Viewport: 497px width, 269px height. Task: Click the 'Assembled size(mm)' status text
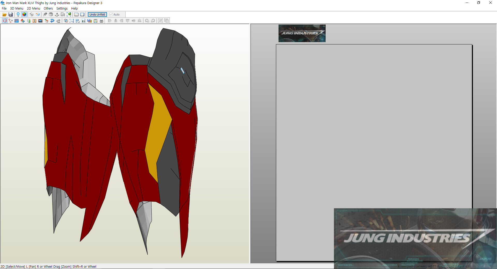pos(412,266)
